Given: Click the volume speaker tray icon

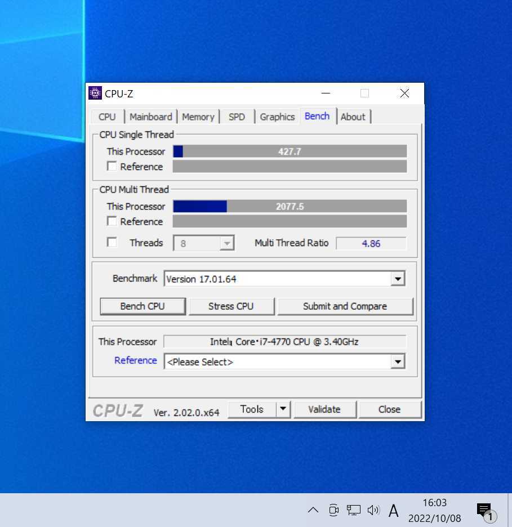Looking at the screenshot, I should point(373,510).
